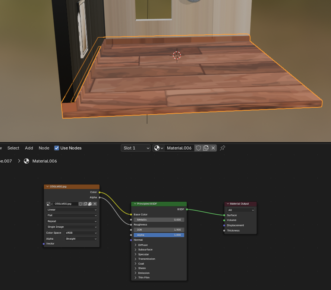Click the Surface input socket

(224, 215)
